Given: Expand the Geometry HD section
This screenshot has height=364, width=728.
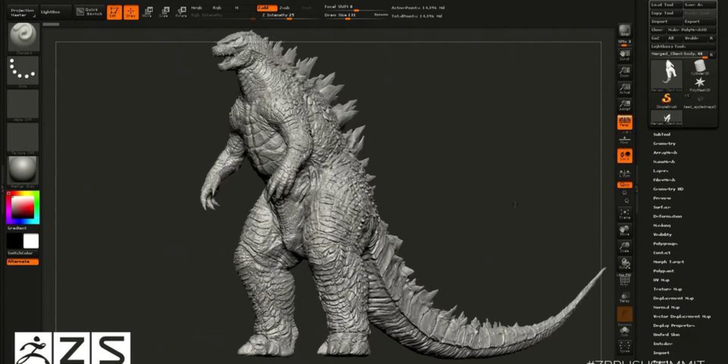Looking at the screenshot, I should click(668, 189).
